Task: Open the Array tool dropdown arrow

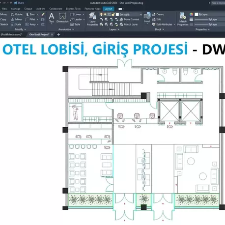Action: [38, 25]
